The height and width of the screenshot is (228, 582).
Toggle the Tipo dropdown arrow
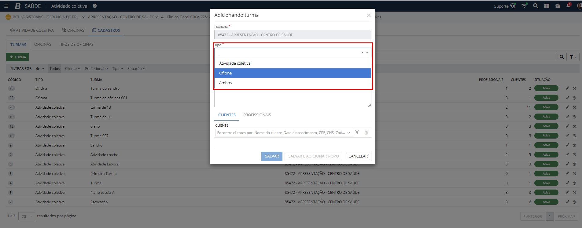[367, 52]
